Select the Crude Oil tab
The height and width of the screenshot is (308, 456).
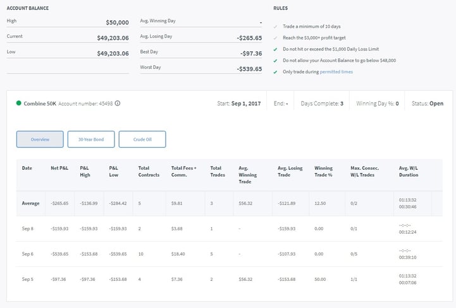[x=142, y=139]
